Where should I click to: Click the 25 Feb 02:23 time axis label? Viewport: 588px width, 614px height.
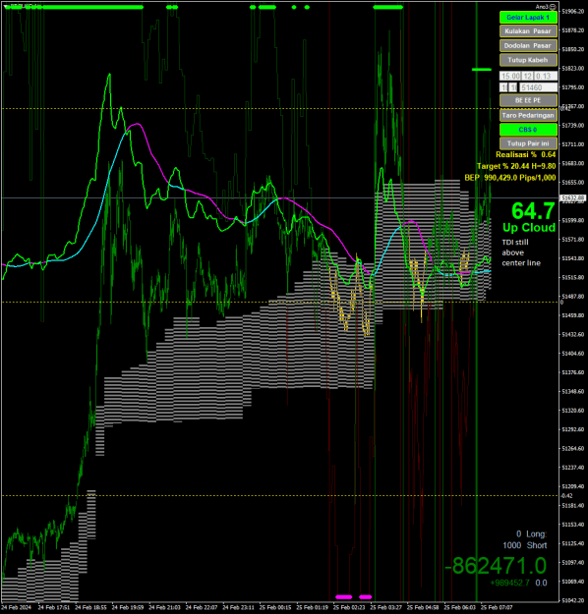pyautogui.click(x=349, y=607)
